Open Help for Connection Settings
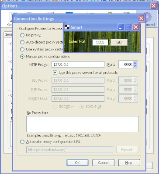The width and height of the screenshot is (159, 174). pyautogui.click(x=129, y=163)
